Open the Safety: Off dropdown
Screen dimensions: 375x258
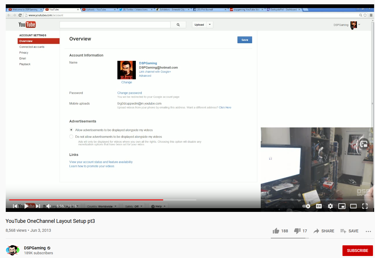tap(134, 206)
